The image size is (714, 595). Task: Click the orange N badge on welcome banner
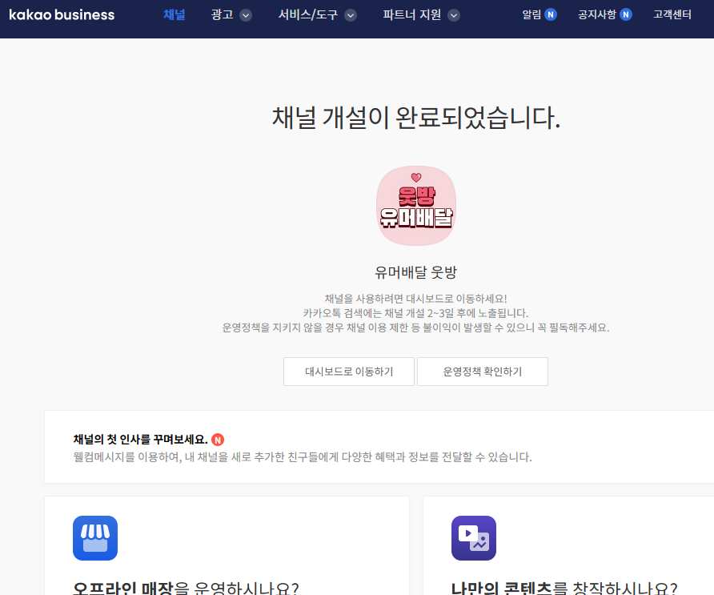pos(218,440)
